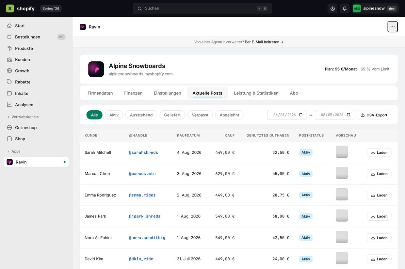Image resolution: width=405 pixels, height=269 pixels.
Task: Switch to the Einstellungen tab
Action: [x=168, y=93]
